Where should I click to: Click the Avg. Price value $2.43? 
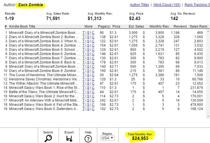coord(135,18)
